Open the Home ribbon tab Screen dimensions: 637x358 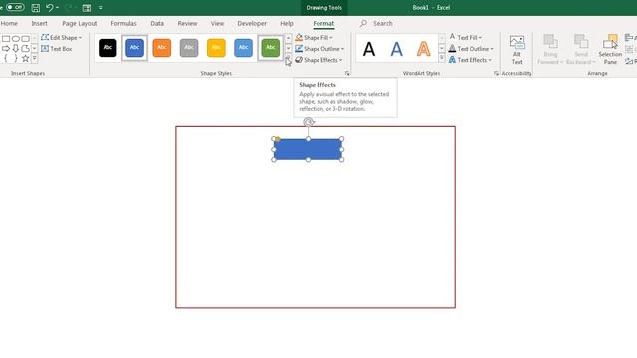pyautogui.click(x=9, y=24)
